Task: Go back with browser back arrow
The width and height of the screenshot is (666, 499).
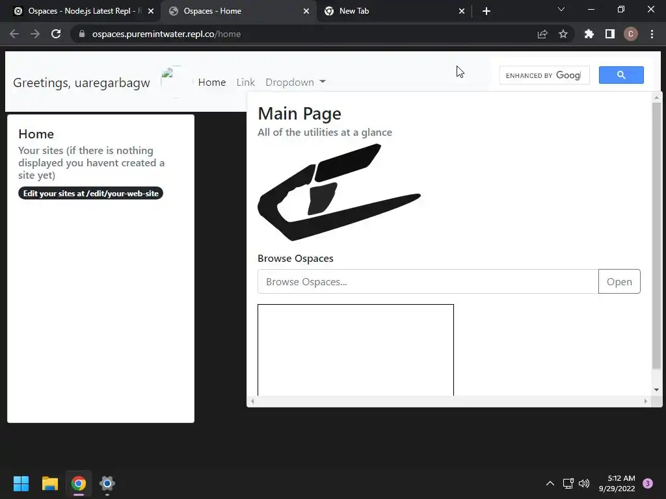Action: pyautogui.click(x=14, y=34)
